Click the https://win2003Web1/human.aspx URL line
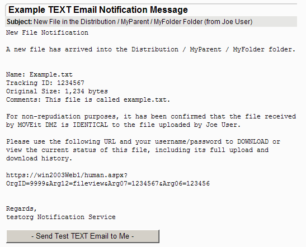Screen dimensions: 306x247 (67, 175)
